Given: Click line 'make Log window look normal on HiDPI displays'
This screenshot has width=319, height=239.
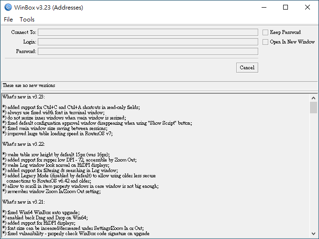Looking at the screenshot, I should (56, 165).
